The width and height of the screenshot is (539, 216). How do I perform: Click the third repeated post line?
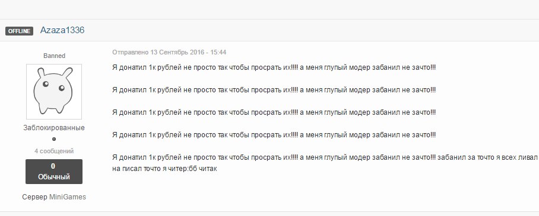pos(274,112)
